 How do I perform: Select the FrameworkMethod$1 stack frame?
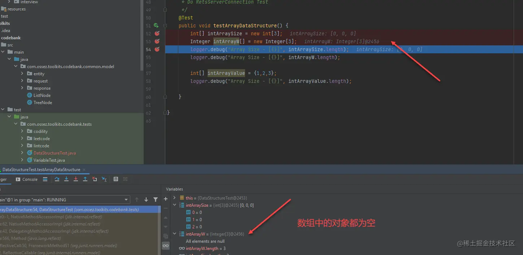tap(79, 246)
